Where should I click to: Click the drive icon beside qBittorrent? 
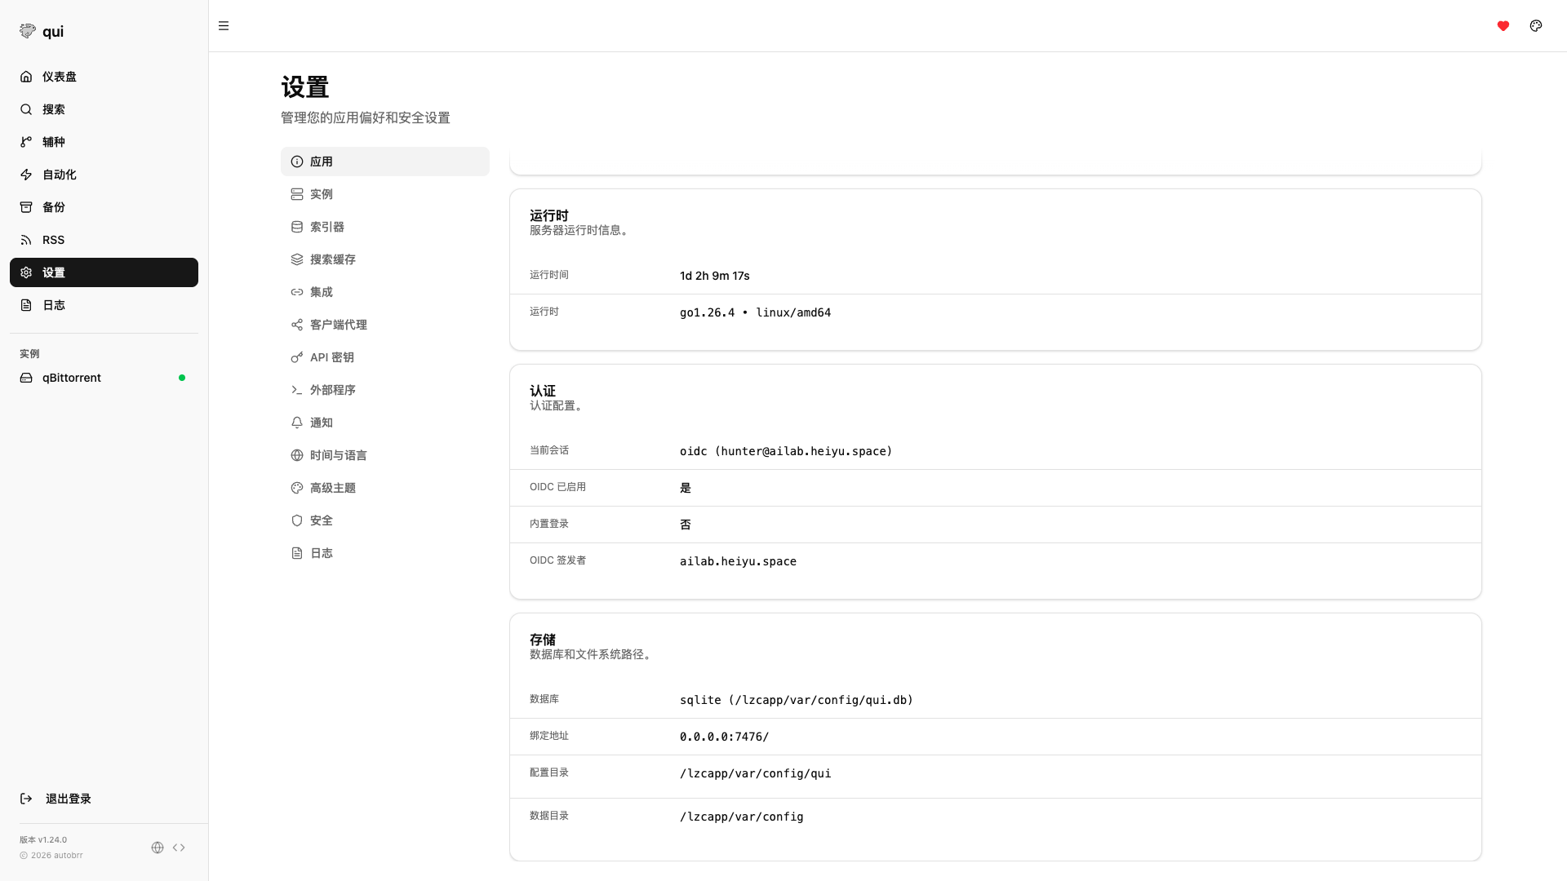tap(26, 378)
